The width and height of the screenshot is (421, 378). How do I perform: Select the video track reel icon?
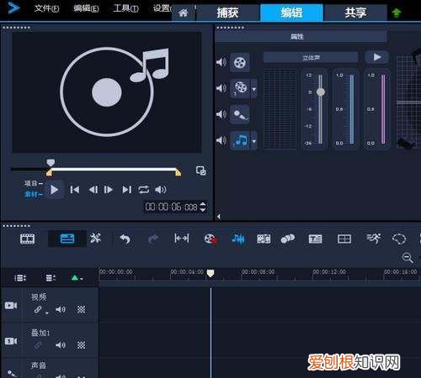click(240, 62)
